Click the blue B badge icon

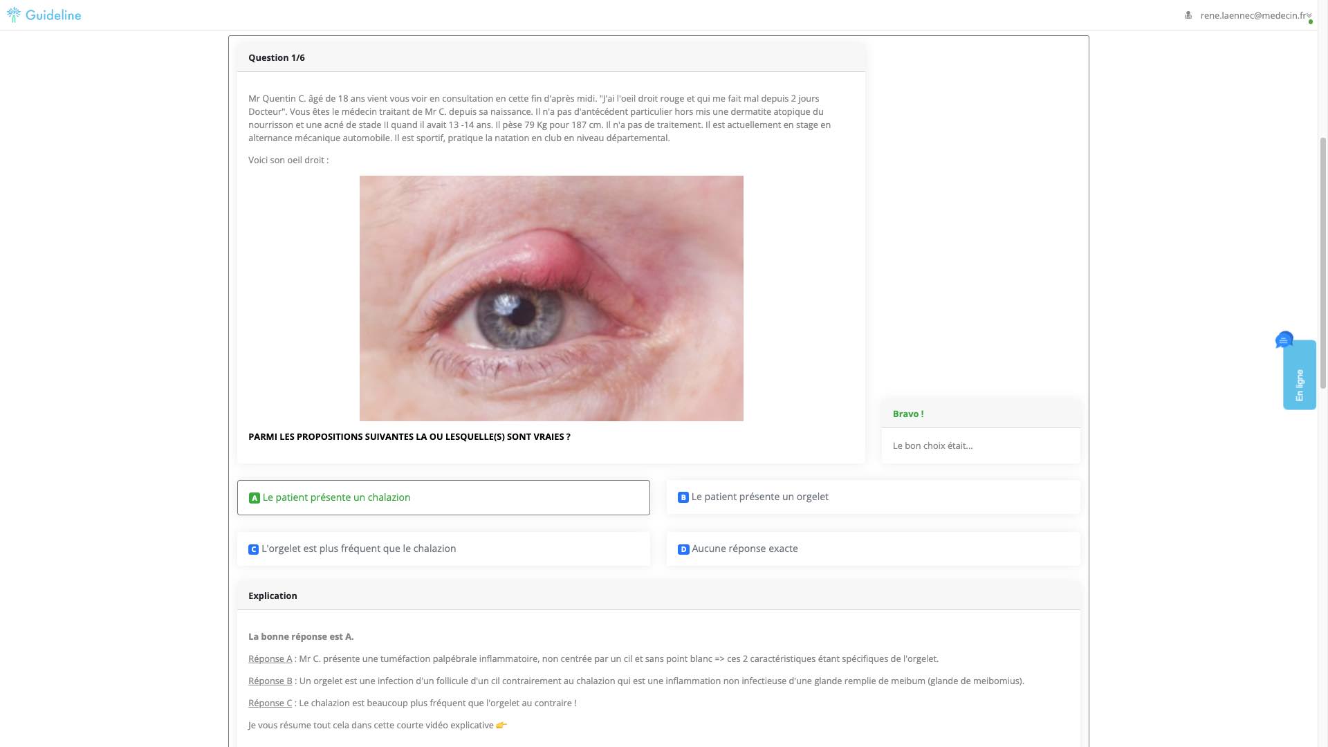[683, 497]
